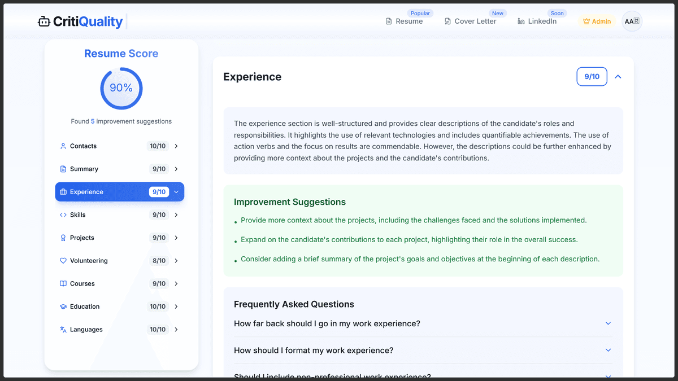Expand the Volunteering row chevron

click(x=176, y=261)
